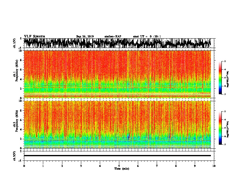Click the ch.1 voltage waveform trace
241x186 pixels.
(x=117, y=43)
